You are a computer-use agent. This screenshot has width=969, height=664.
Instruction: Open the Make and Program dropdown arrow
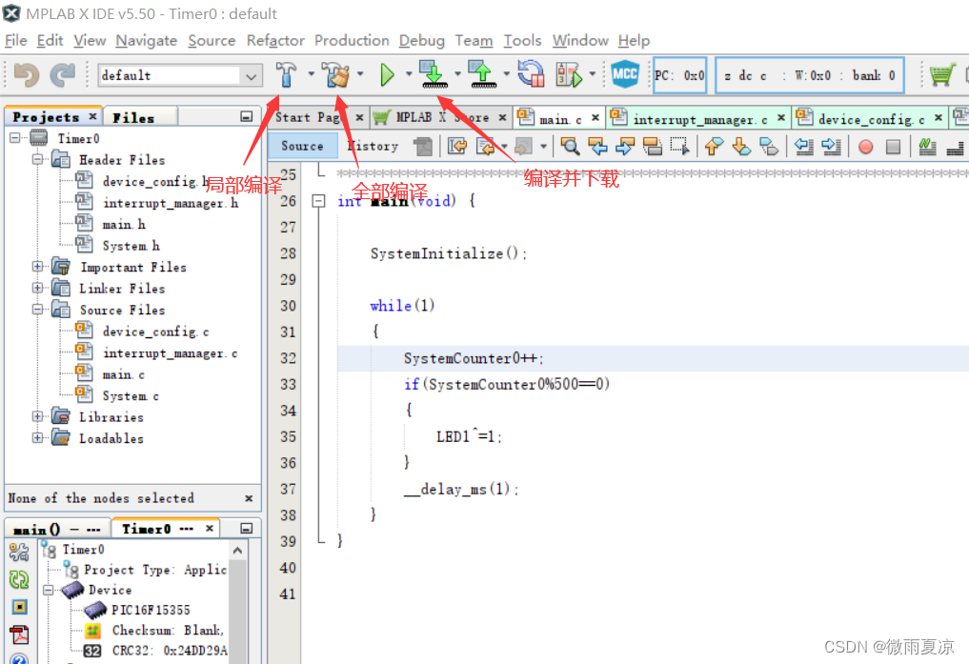coord(457,74)
